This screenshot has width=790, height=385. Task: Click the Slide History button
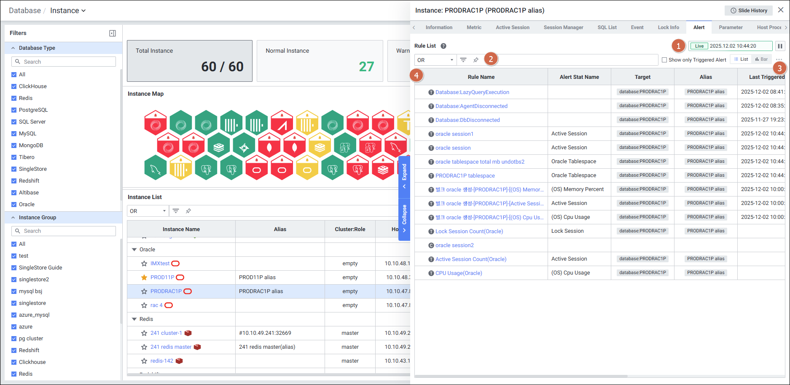pyautogui.click(x=749, y=11)
